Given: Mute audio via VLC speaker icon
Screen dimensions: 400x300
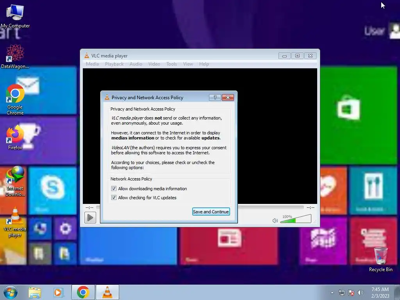Looking at the screenshot, I should 275,221.
